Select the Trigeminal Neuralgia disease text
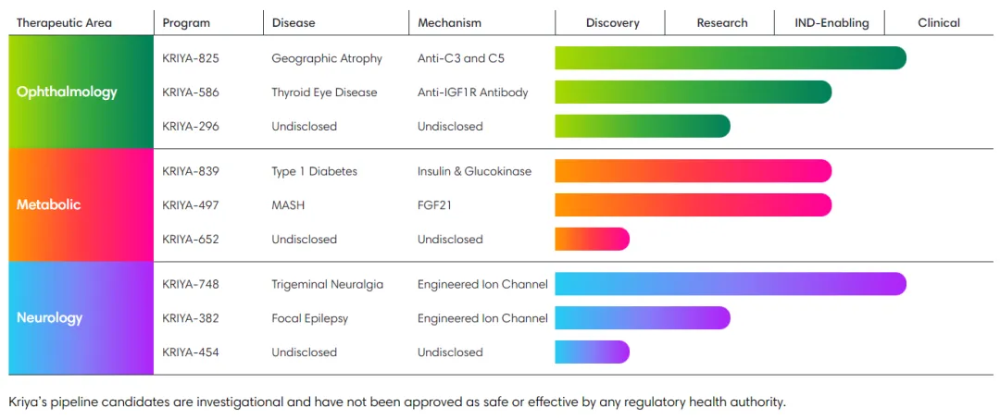Screen dimensions: 1000x420 [327, 284]
